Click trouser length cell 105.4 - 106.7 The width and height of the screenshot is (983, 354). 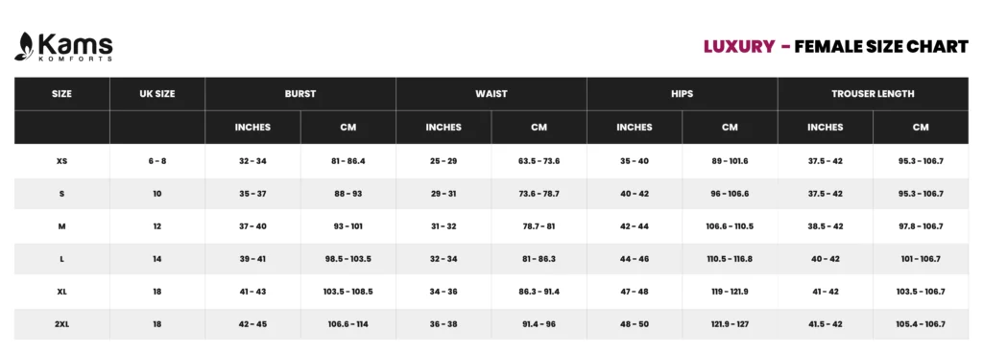coord(921,324)
